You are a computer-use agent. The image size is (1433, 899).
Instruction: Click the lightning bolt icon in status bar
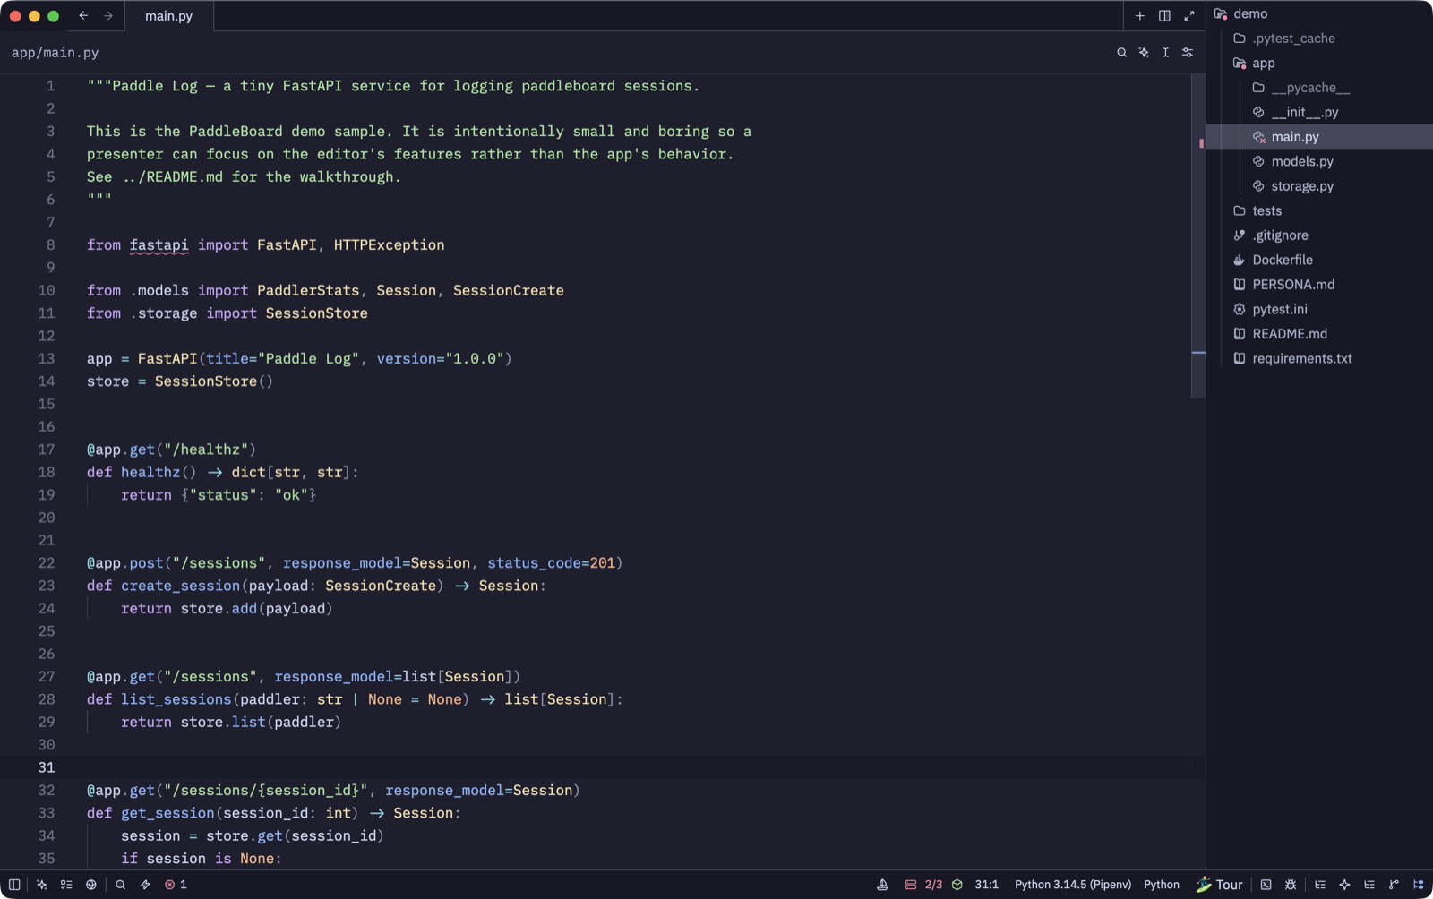[x=145, y=885]
